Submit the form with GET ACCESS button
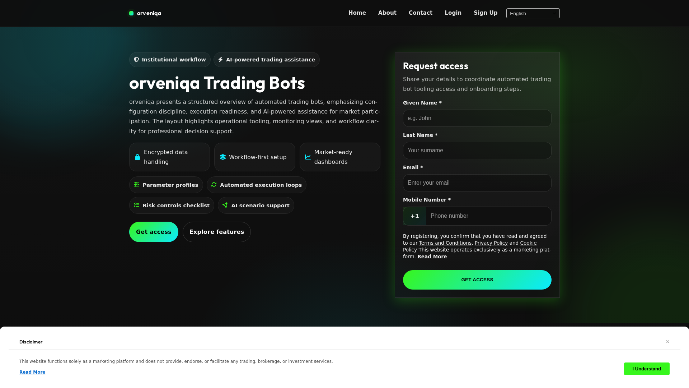Screen dimensions: 689x388 coord(477,280)
